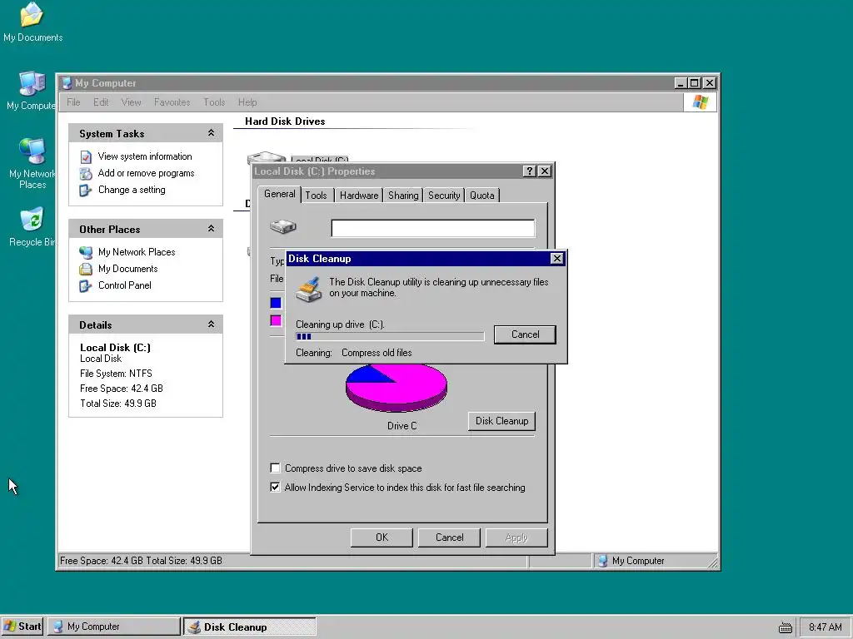Click the Change a setting icon
The height and width of the screenshot is (639, 853).
[86, 191]
